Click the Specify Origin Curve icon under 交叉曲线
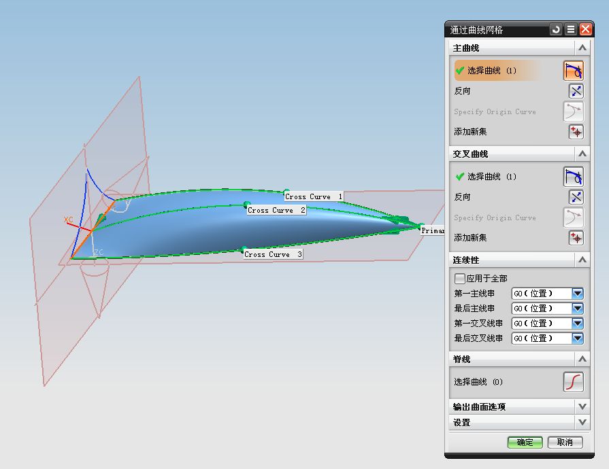This screenshot has width=609, height=469. click(x=573, y=218)
